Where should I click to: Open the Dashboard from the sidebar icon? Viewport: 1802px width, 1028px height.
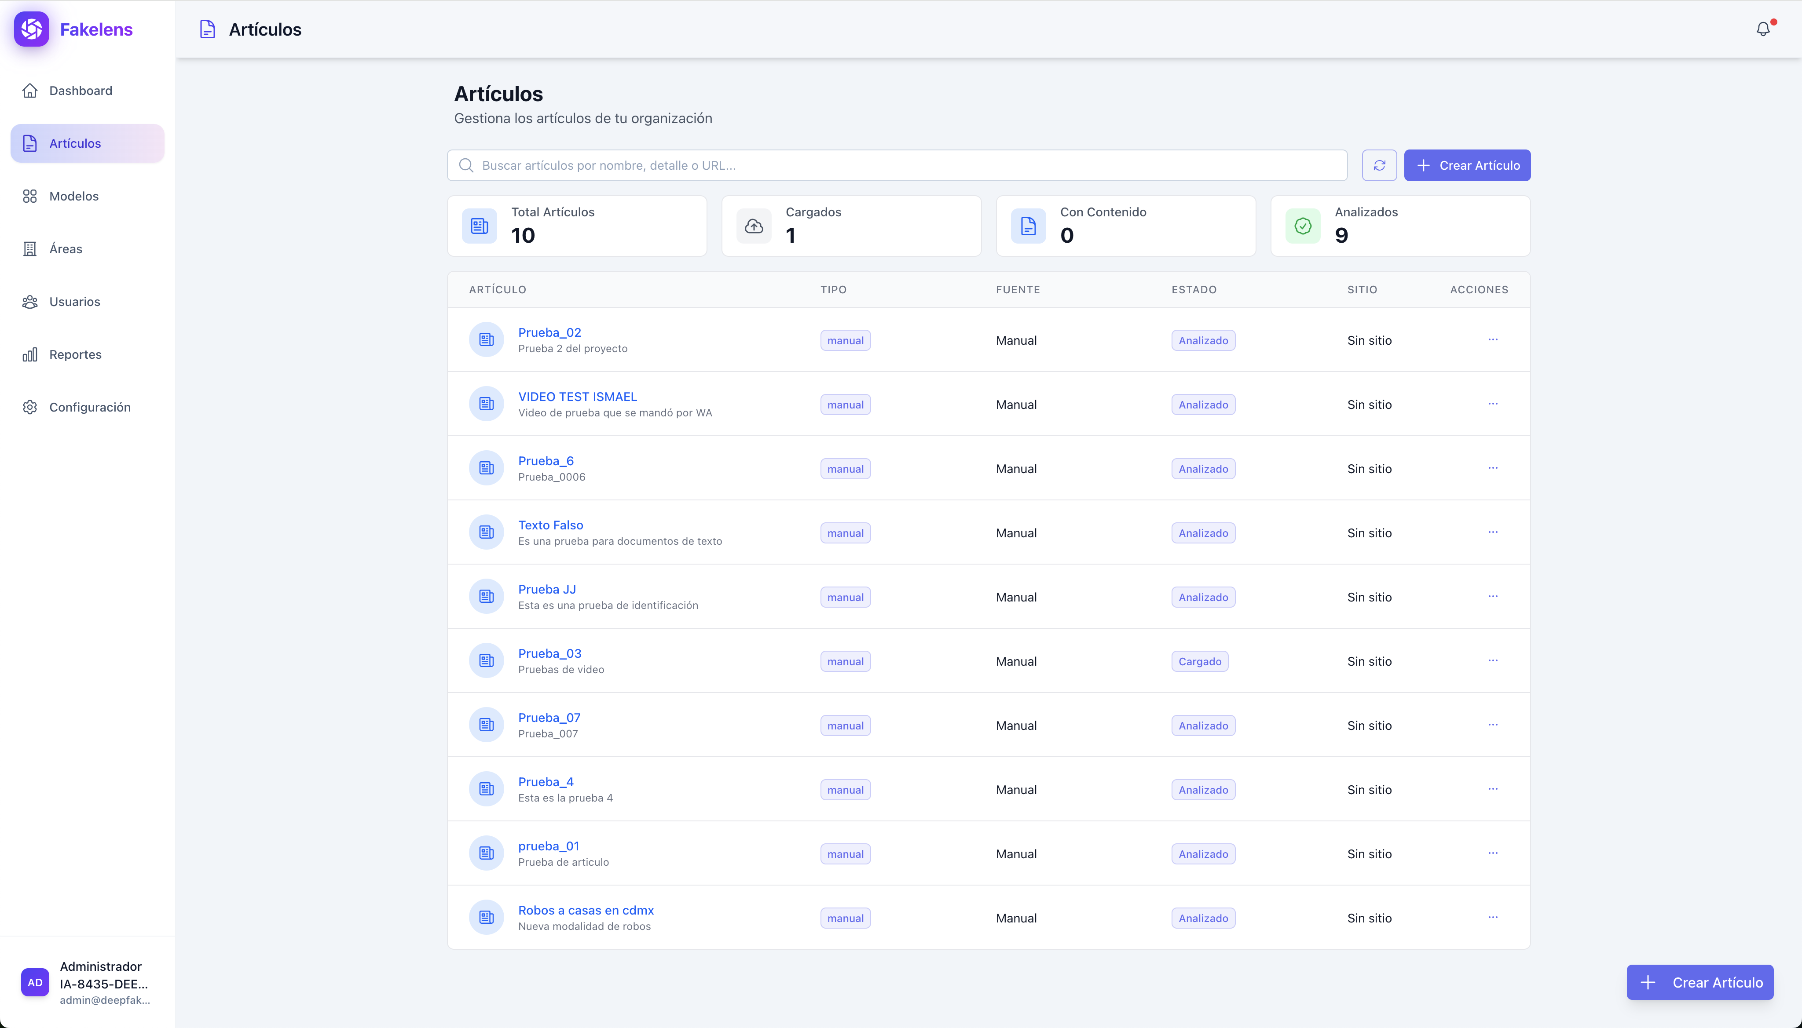pyautogui.click(x=29, y=91)
